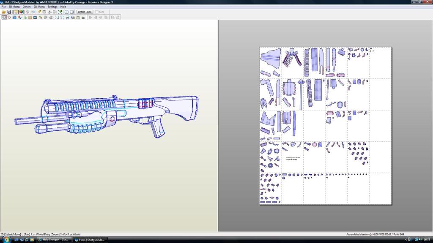
Task: Launch Internet Explorer from quick launch
Action: click(x=27, y=240)
